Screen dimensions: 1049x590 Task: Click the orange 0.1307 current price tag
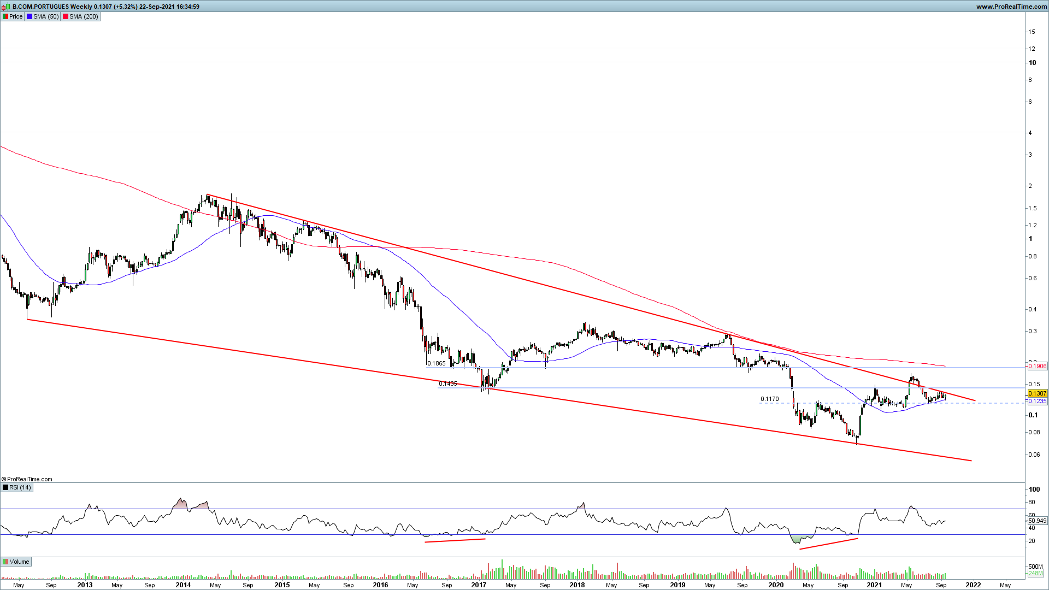click(x=1037, y=393)
